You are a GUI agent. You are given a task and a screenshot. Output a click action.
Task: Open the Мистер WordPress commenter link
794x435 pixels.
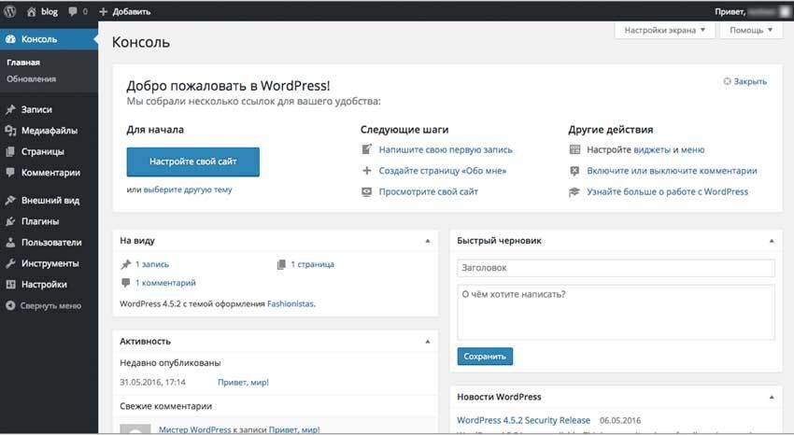(195, 429)
